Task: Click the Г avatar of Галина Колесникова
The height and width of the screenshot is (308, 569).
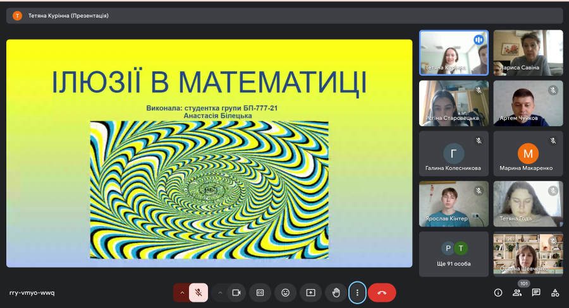Action: (x=453, y=153)
